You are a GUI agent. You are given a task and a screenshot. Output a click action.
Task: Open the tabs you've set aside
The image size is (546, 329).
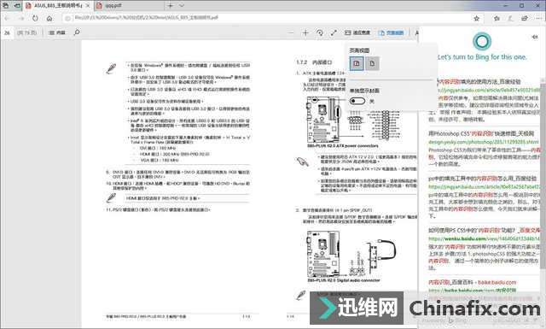[6, 6]
